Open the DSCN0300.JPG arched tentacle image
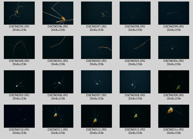The width and height of the screenshot is (193, 139). tap(19, 47)
